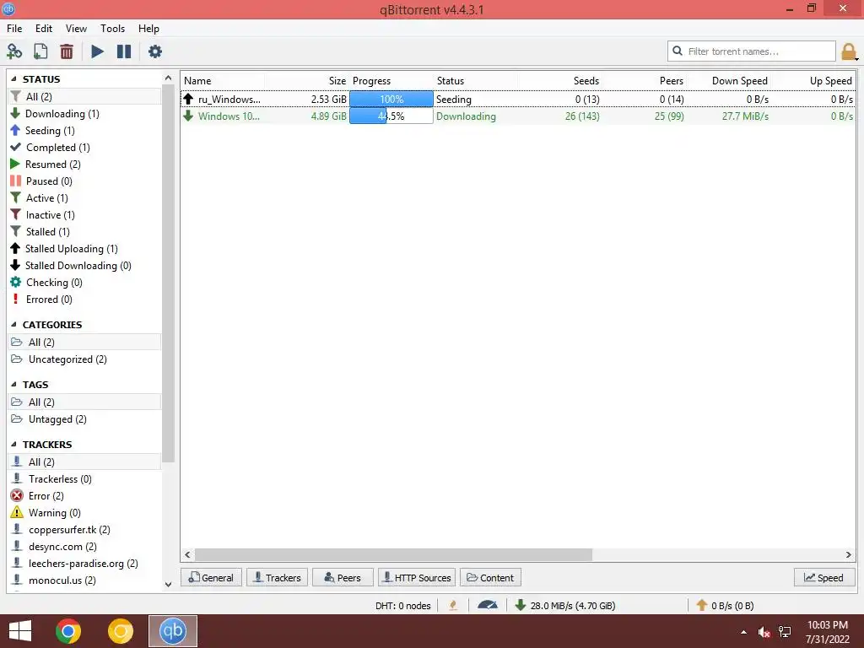Click the search magnifier icon in filter box
The height and width of the screenshot is (648, 864).
click(x=678, y=51)
